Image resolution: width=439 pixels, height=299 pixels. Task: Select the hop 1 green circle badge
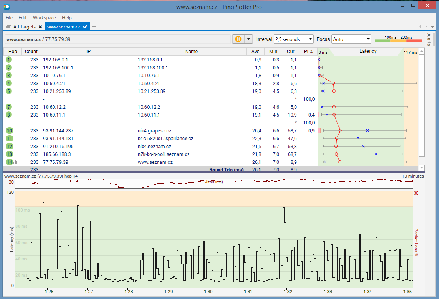pos(9,59)
